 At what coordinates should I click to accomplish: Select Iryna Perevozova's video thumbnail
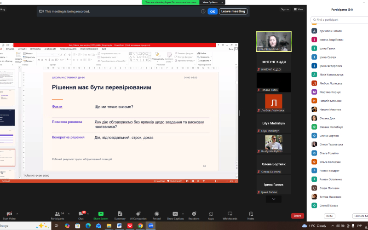coord(274,41)
